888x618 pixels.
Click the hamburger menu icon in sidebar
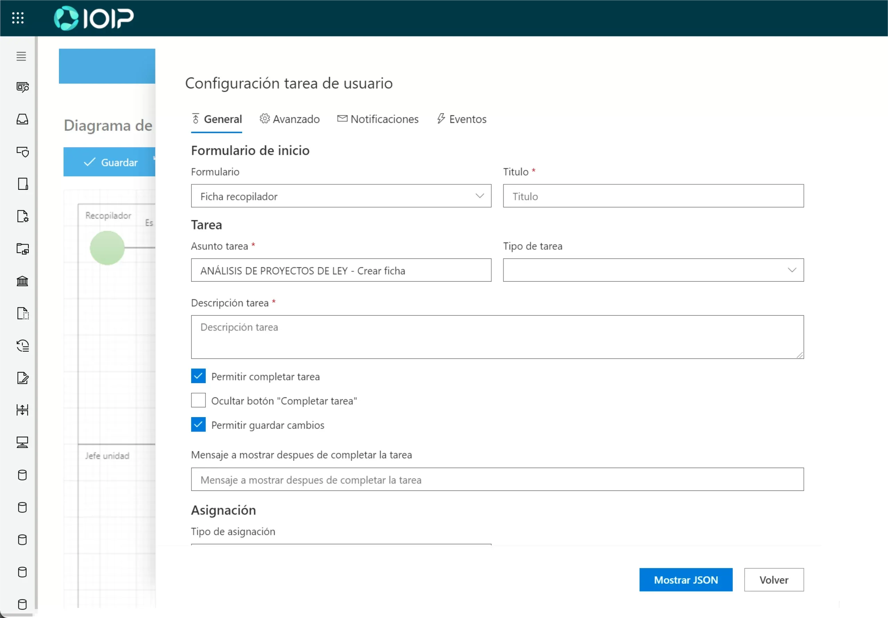(x=21, y=57)
